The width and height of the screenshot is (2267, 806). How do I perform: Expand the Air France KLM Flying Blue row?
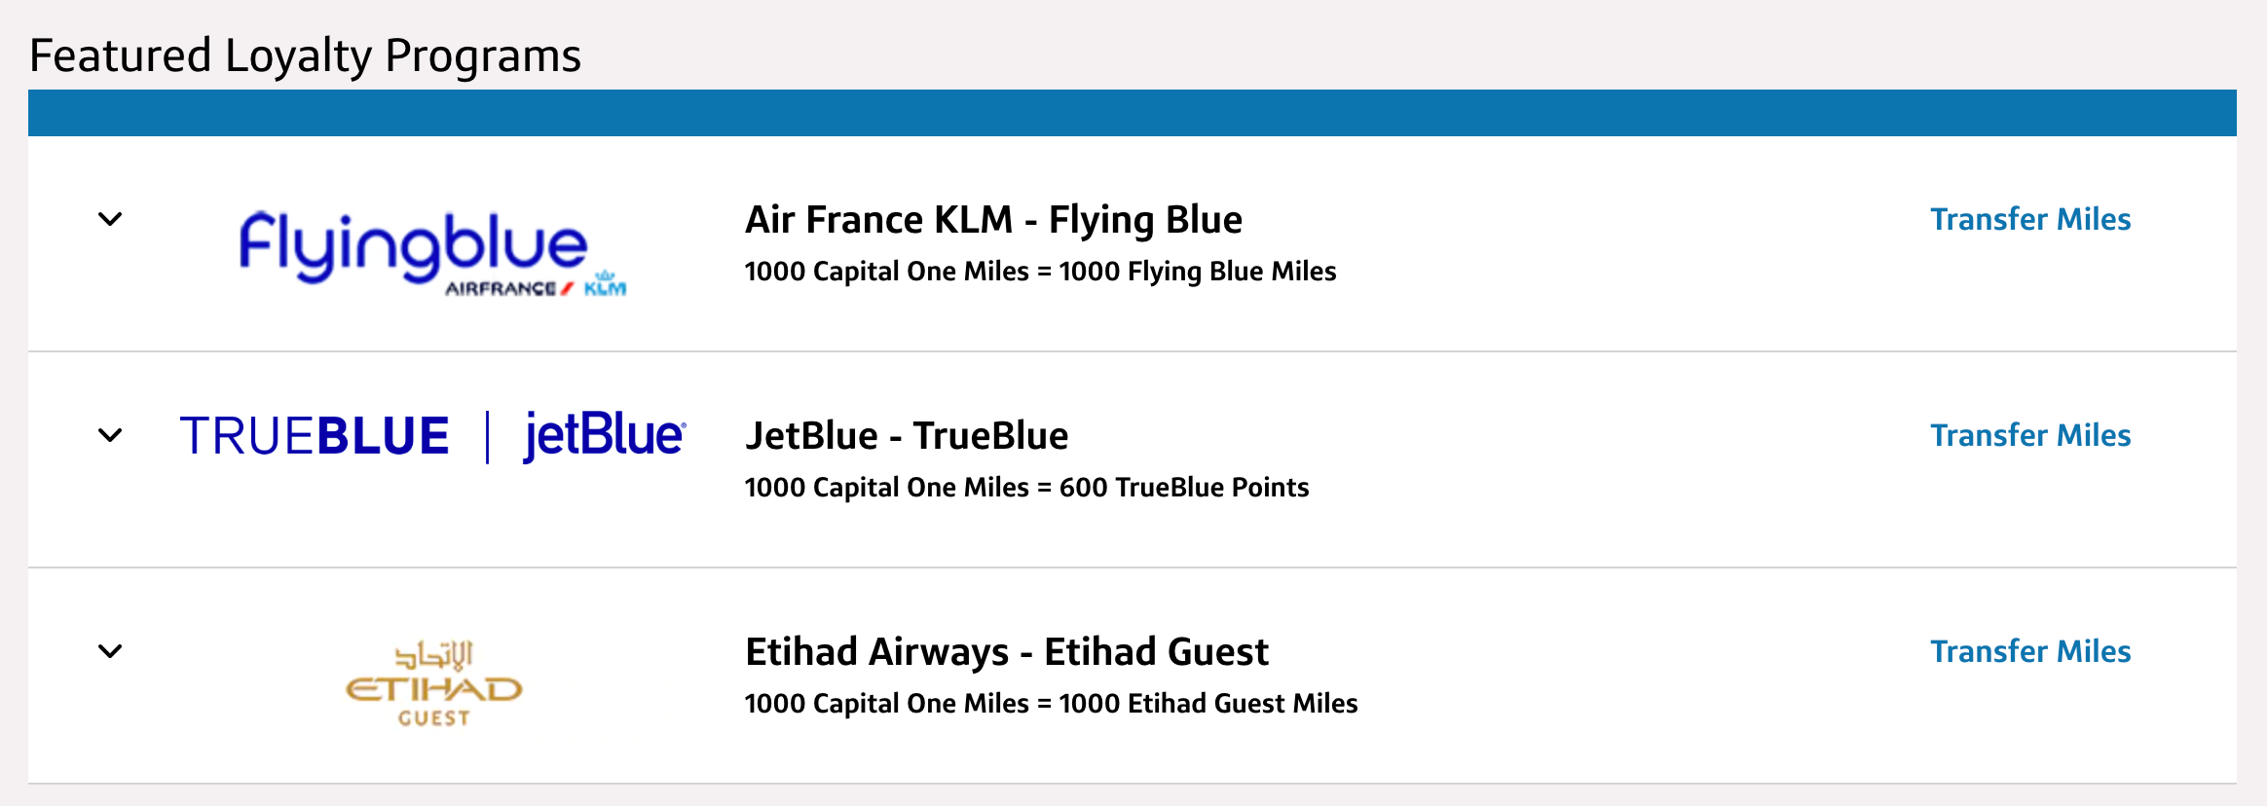[109, 220]
